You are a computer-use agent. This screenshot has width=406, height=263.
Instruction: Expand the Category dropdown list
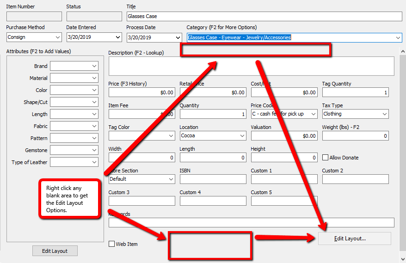tap(398, 37)
